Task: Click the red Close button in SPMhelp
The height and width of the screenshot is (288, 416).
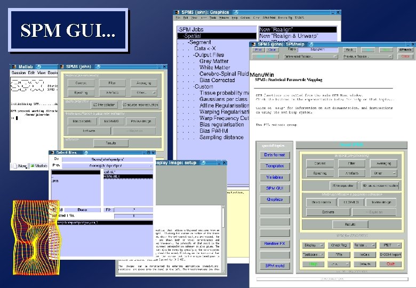Action: (405, 57)
